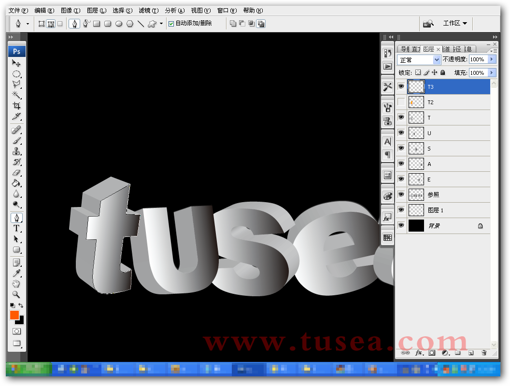Hide the E layer
The height and width of the screenshot is (386, 510).
pos(401,179)
